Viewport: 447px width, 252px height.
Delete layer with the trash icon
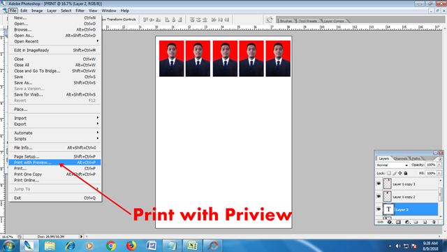click(x=434, y=222)
